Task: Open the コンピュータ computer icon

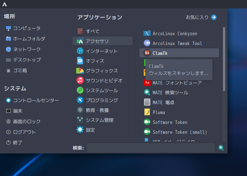Action: point(8,28)
